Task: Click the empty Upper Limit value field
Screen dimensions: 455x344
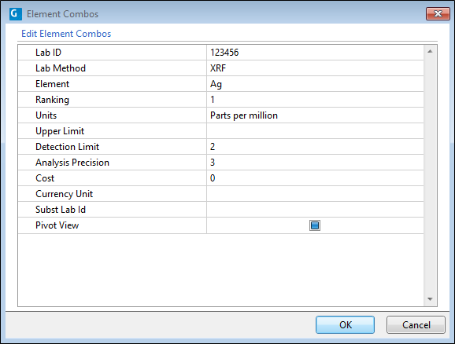Action: point(315,131)
